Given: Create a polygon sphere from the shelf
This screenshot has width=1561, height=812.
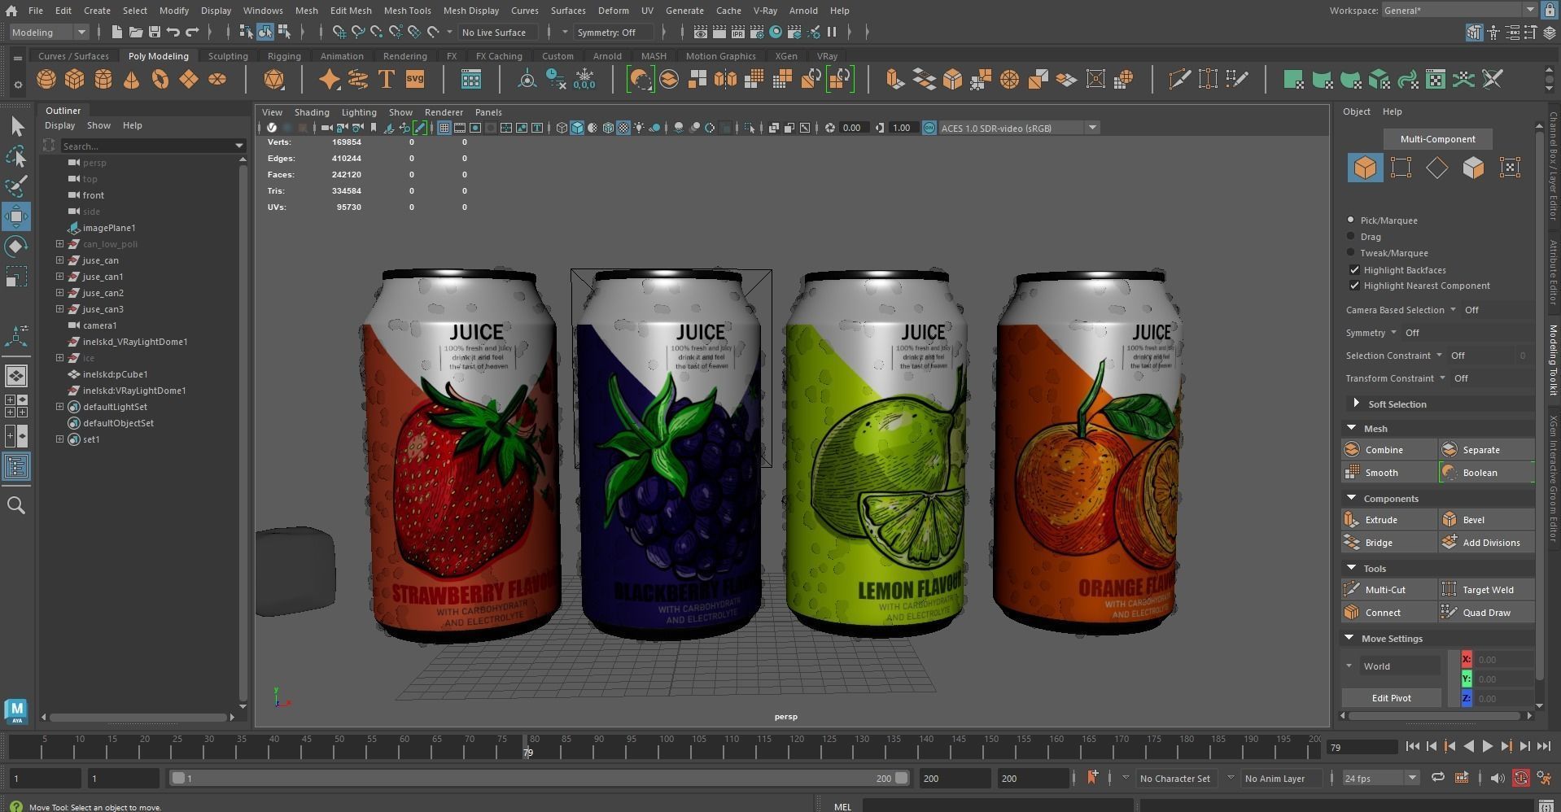Looking at the screenshot, I should [46, 80].
